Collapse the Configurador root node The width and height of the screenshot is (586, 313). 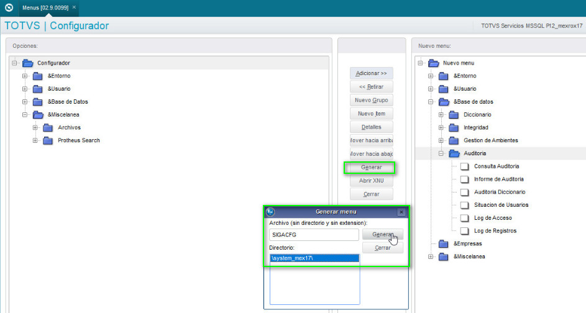tap(14, 63)
